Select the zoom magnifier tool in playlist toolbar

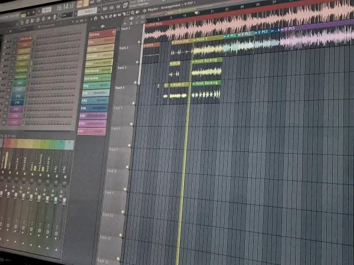133,13
